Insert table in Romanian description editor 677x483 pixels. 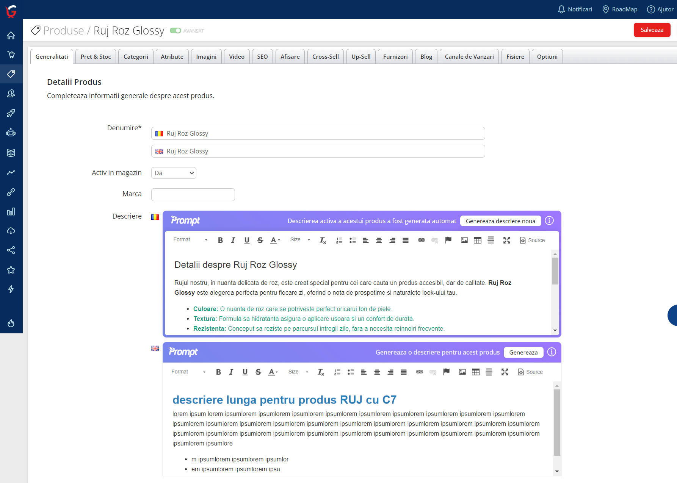coord(477,240)
